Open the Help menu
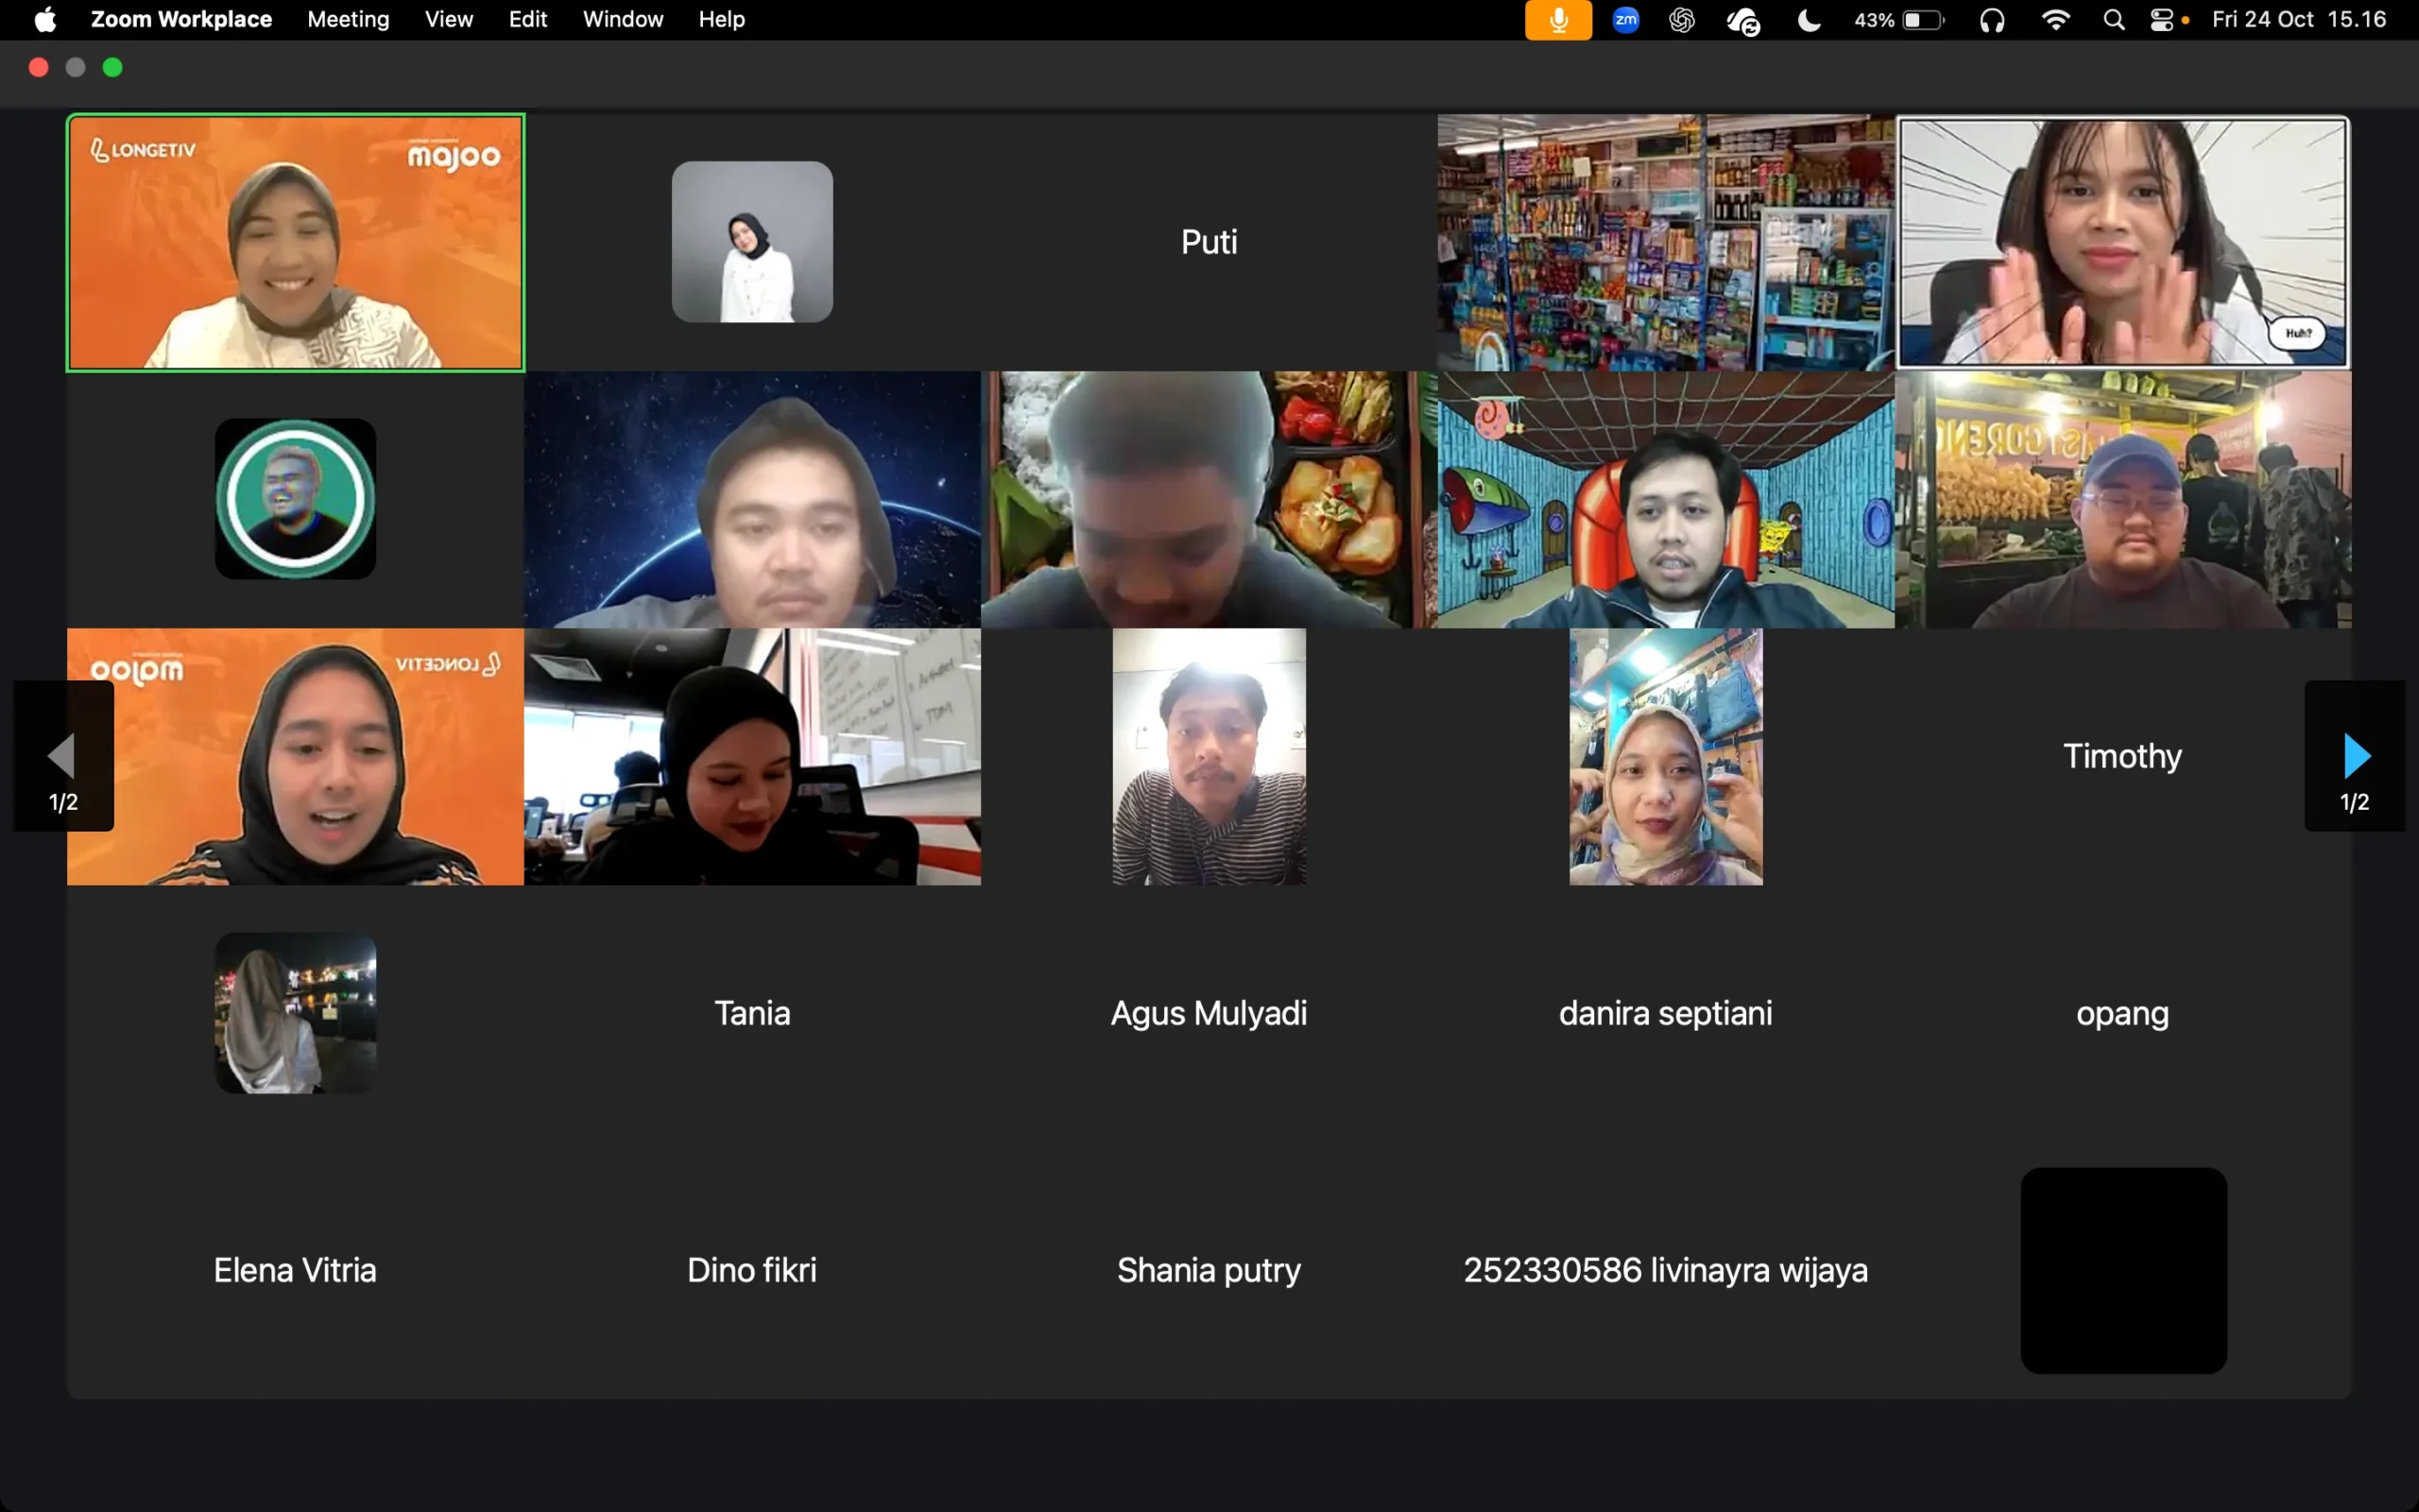This screenshot has width=2419, height=1512. (721, 20)
